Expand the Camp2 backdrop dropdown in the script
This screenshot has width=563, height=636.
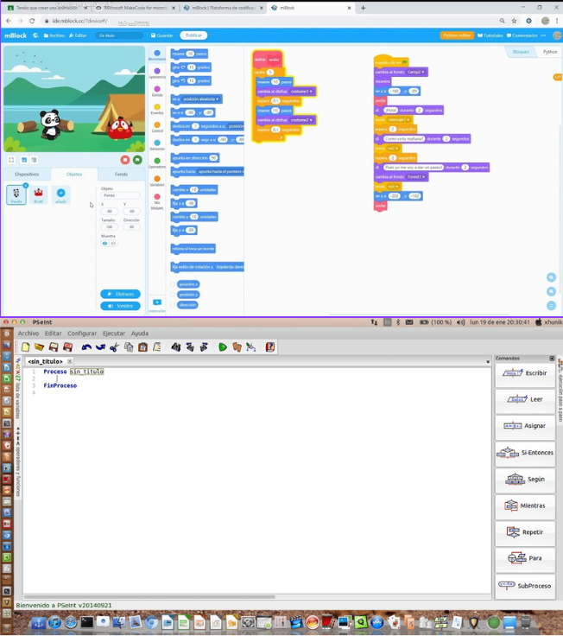click(x=416, y=73)
